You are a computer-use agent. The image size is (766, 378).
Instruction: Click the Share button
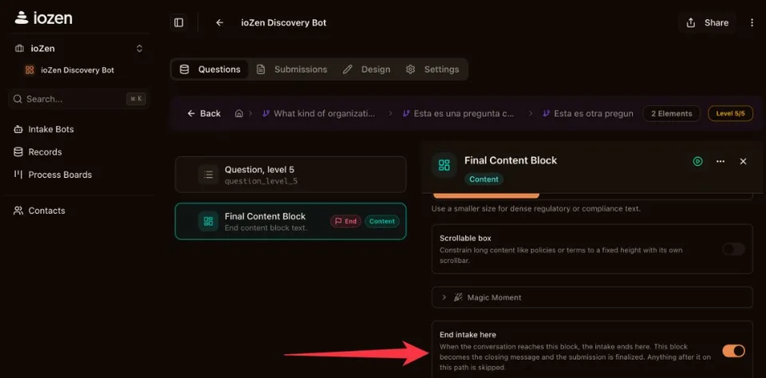click(707, 22)
